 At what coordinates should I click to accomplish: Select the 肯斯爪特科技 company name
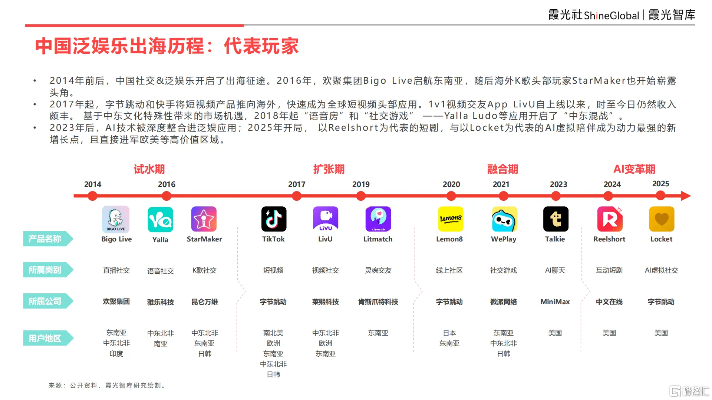coord(378,302)
